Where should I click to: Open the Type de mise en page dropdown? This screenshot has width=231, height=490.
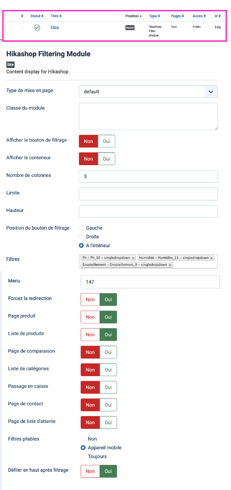tap(148, 92)
